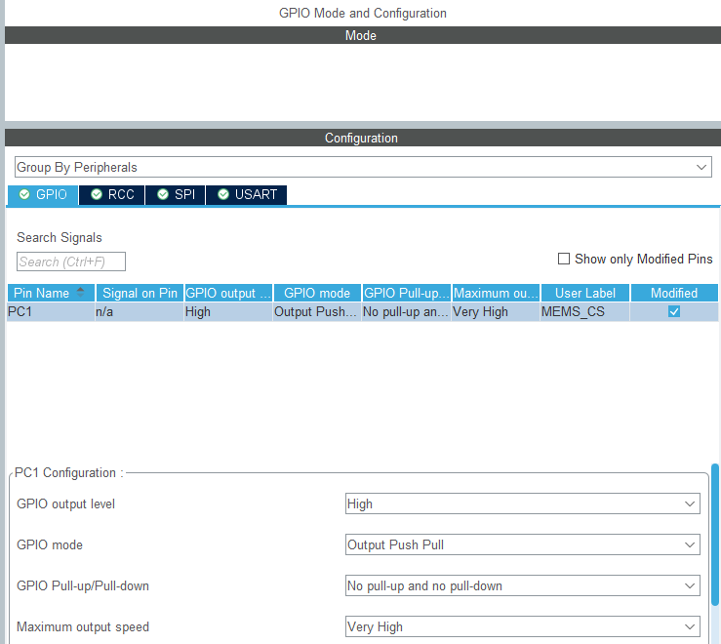Toggle the Modified checkbox for PC1
This screenshot has width=721, height=644.
[674, 312]
